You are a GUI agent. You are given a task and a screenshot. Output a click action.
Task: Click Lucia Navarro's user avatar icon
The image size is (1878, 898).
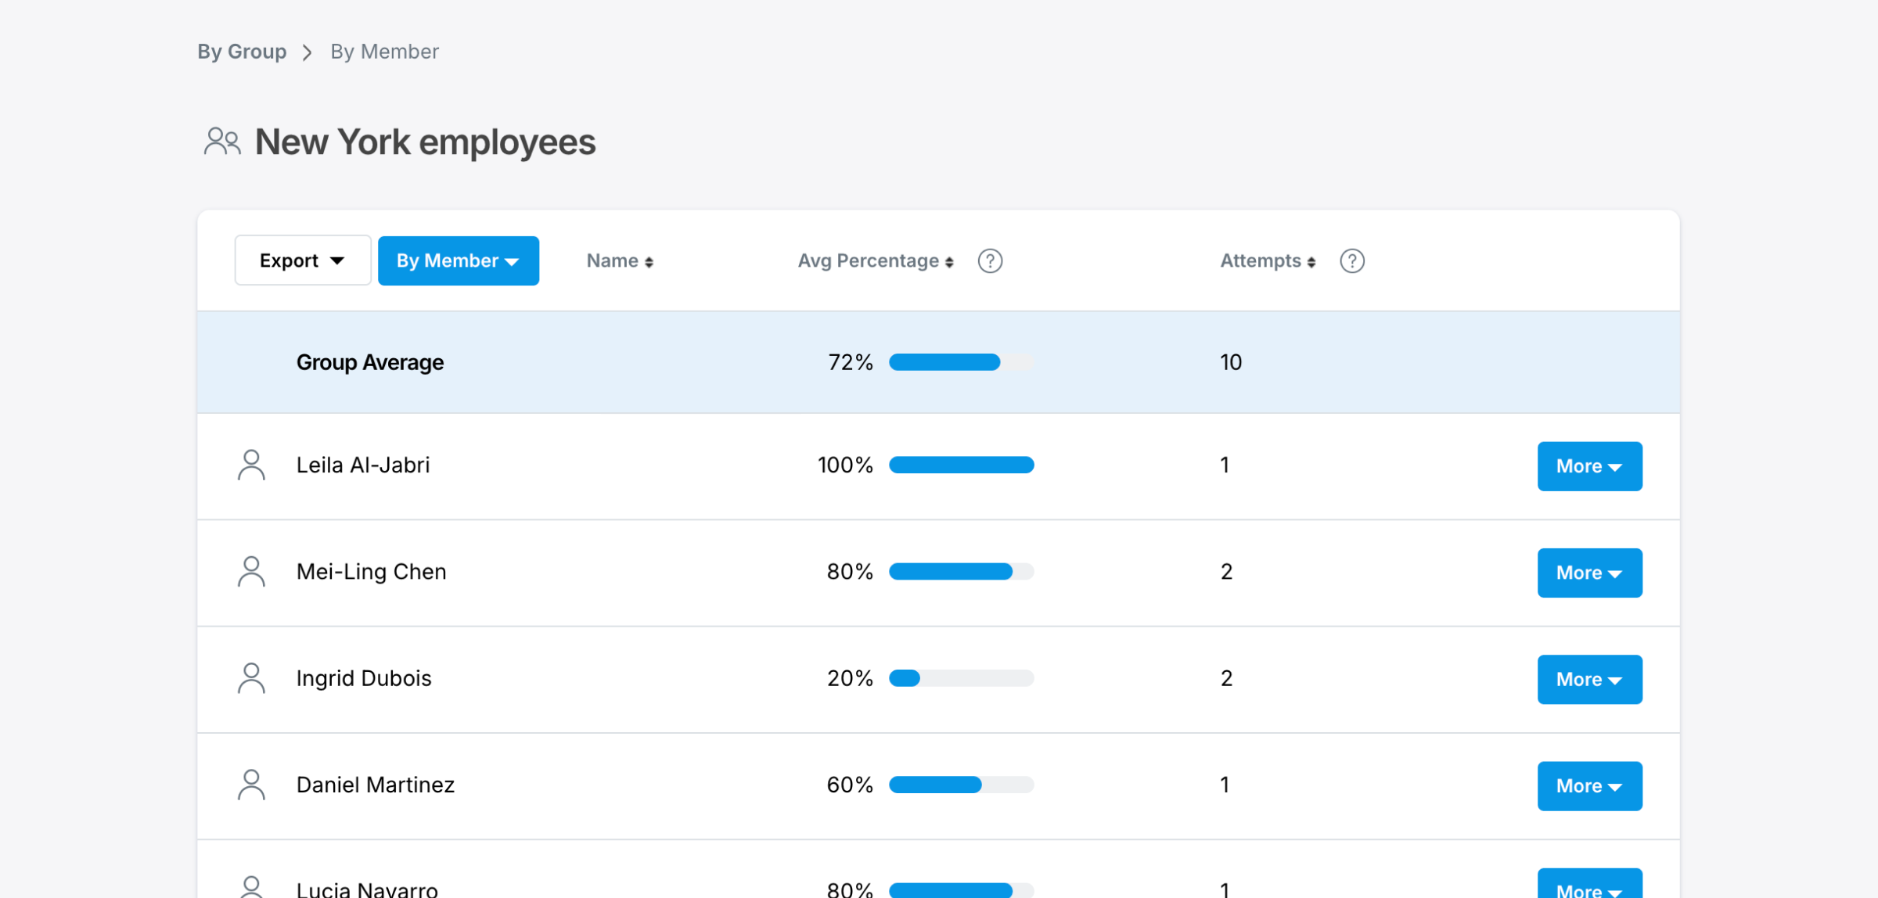pyautogui.click(x=251, y=887)
